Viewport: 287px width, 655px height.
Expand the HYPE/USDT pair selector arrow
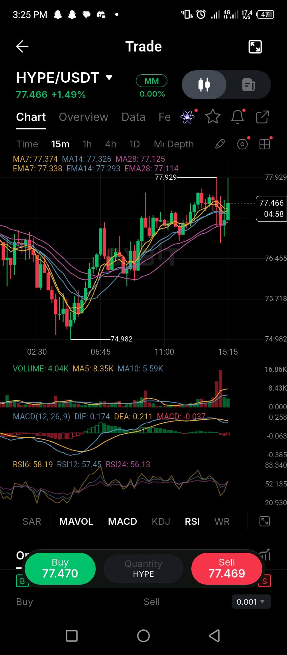pos(109,77)
